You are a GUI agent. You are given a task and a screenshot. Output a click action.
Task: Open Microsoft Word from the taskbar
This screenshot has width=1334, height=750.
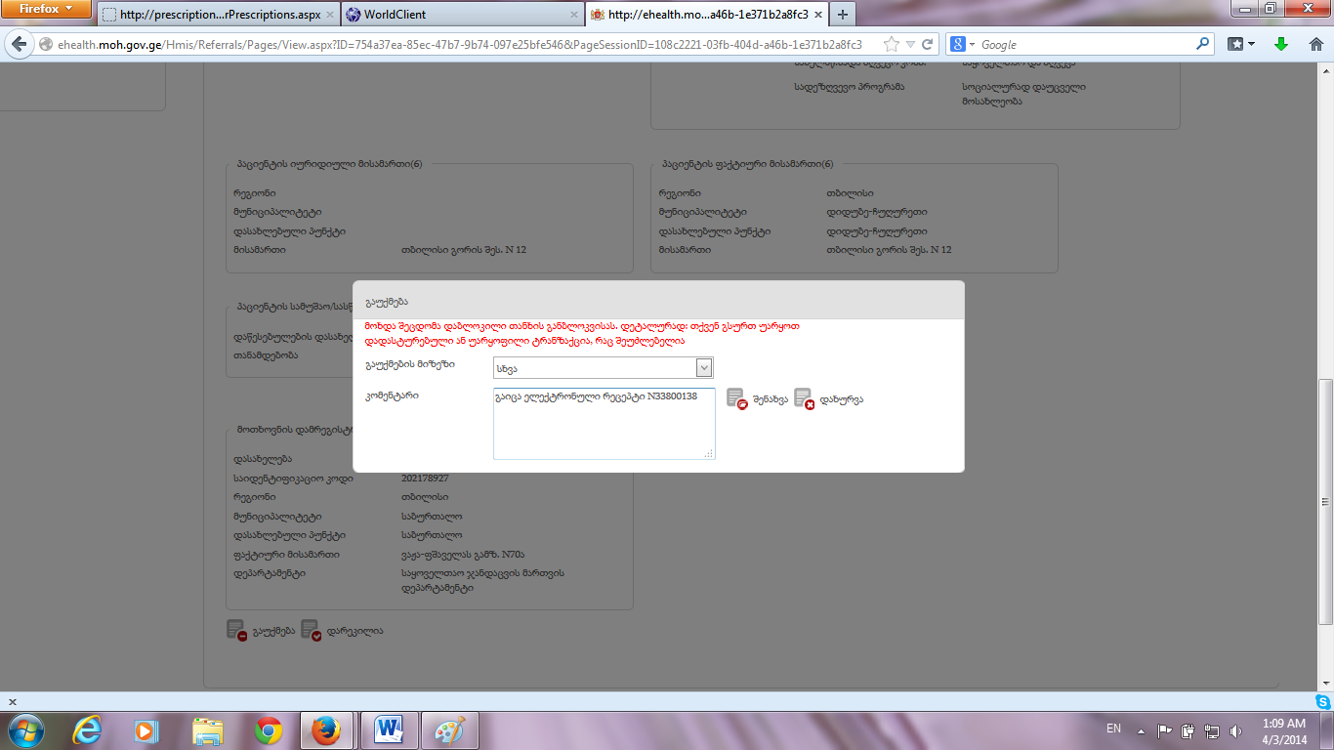coord(389,729)
